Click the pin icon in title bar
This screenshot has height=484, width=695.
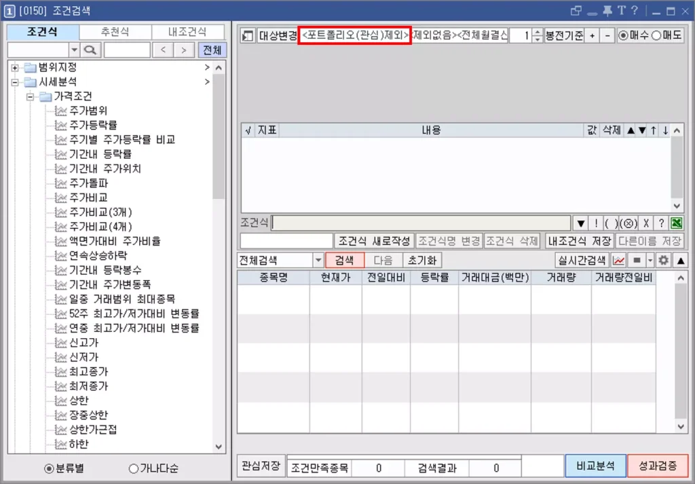[x=607, y=11]
